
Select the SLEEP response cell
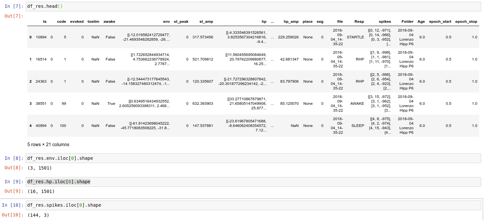[358, 126]
